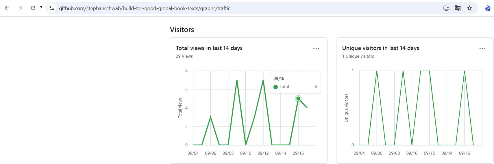
Task: Click the "Total views in last 14 days" heading
Action: click(x=209, y=48)
